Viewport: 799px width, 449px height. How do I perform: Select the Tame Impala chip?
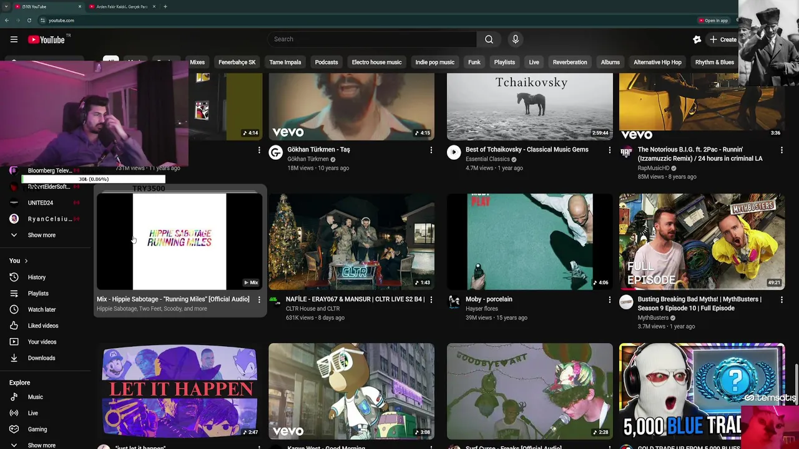(285, 62)
